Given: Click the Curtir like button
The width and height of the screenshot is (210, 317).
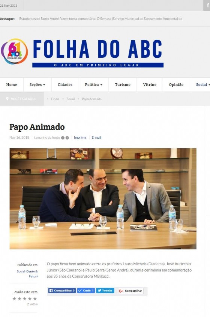Looking at the screenshot, I should (x=86, y=290).
